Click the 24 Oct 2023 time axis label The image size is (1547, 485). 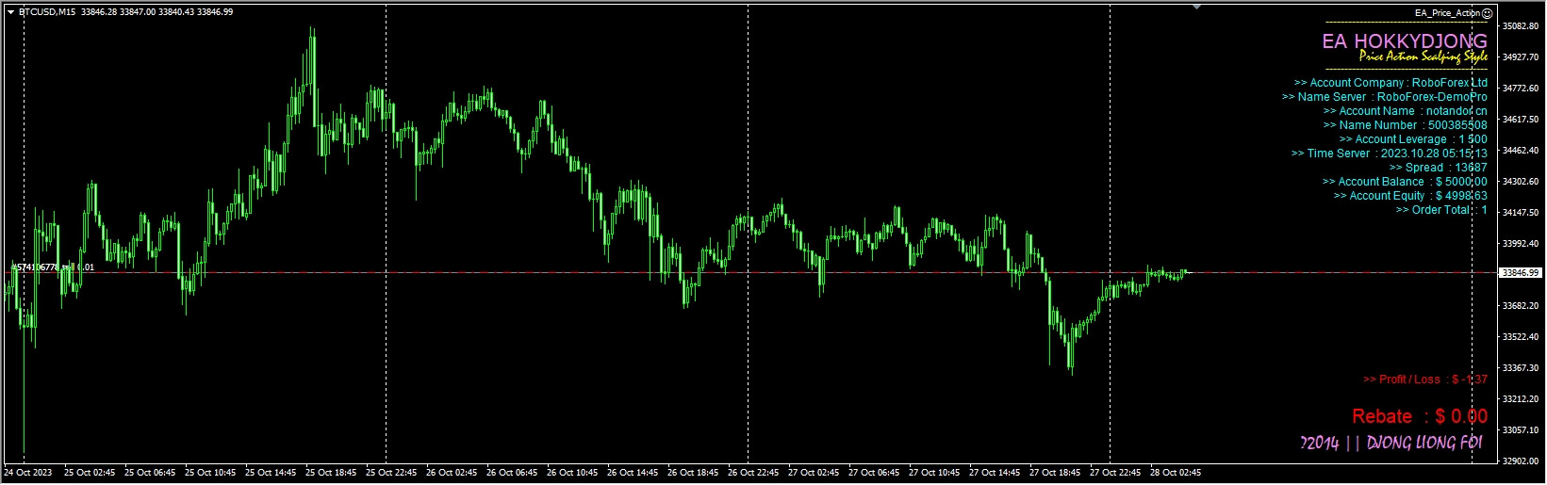(x=27, y=473)
